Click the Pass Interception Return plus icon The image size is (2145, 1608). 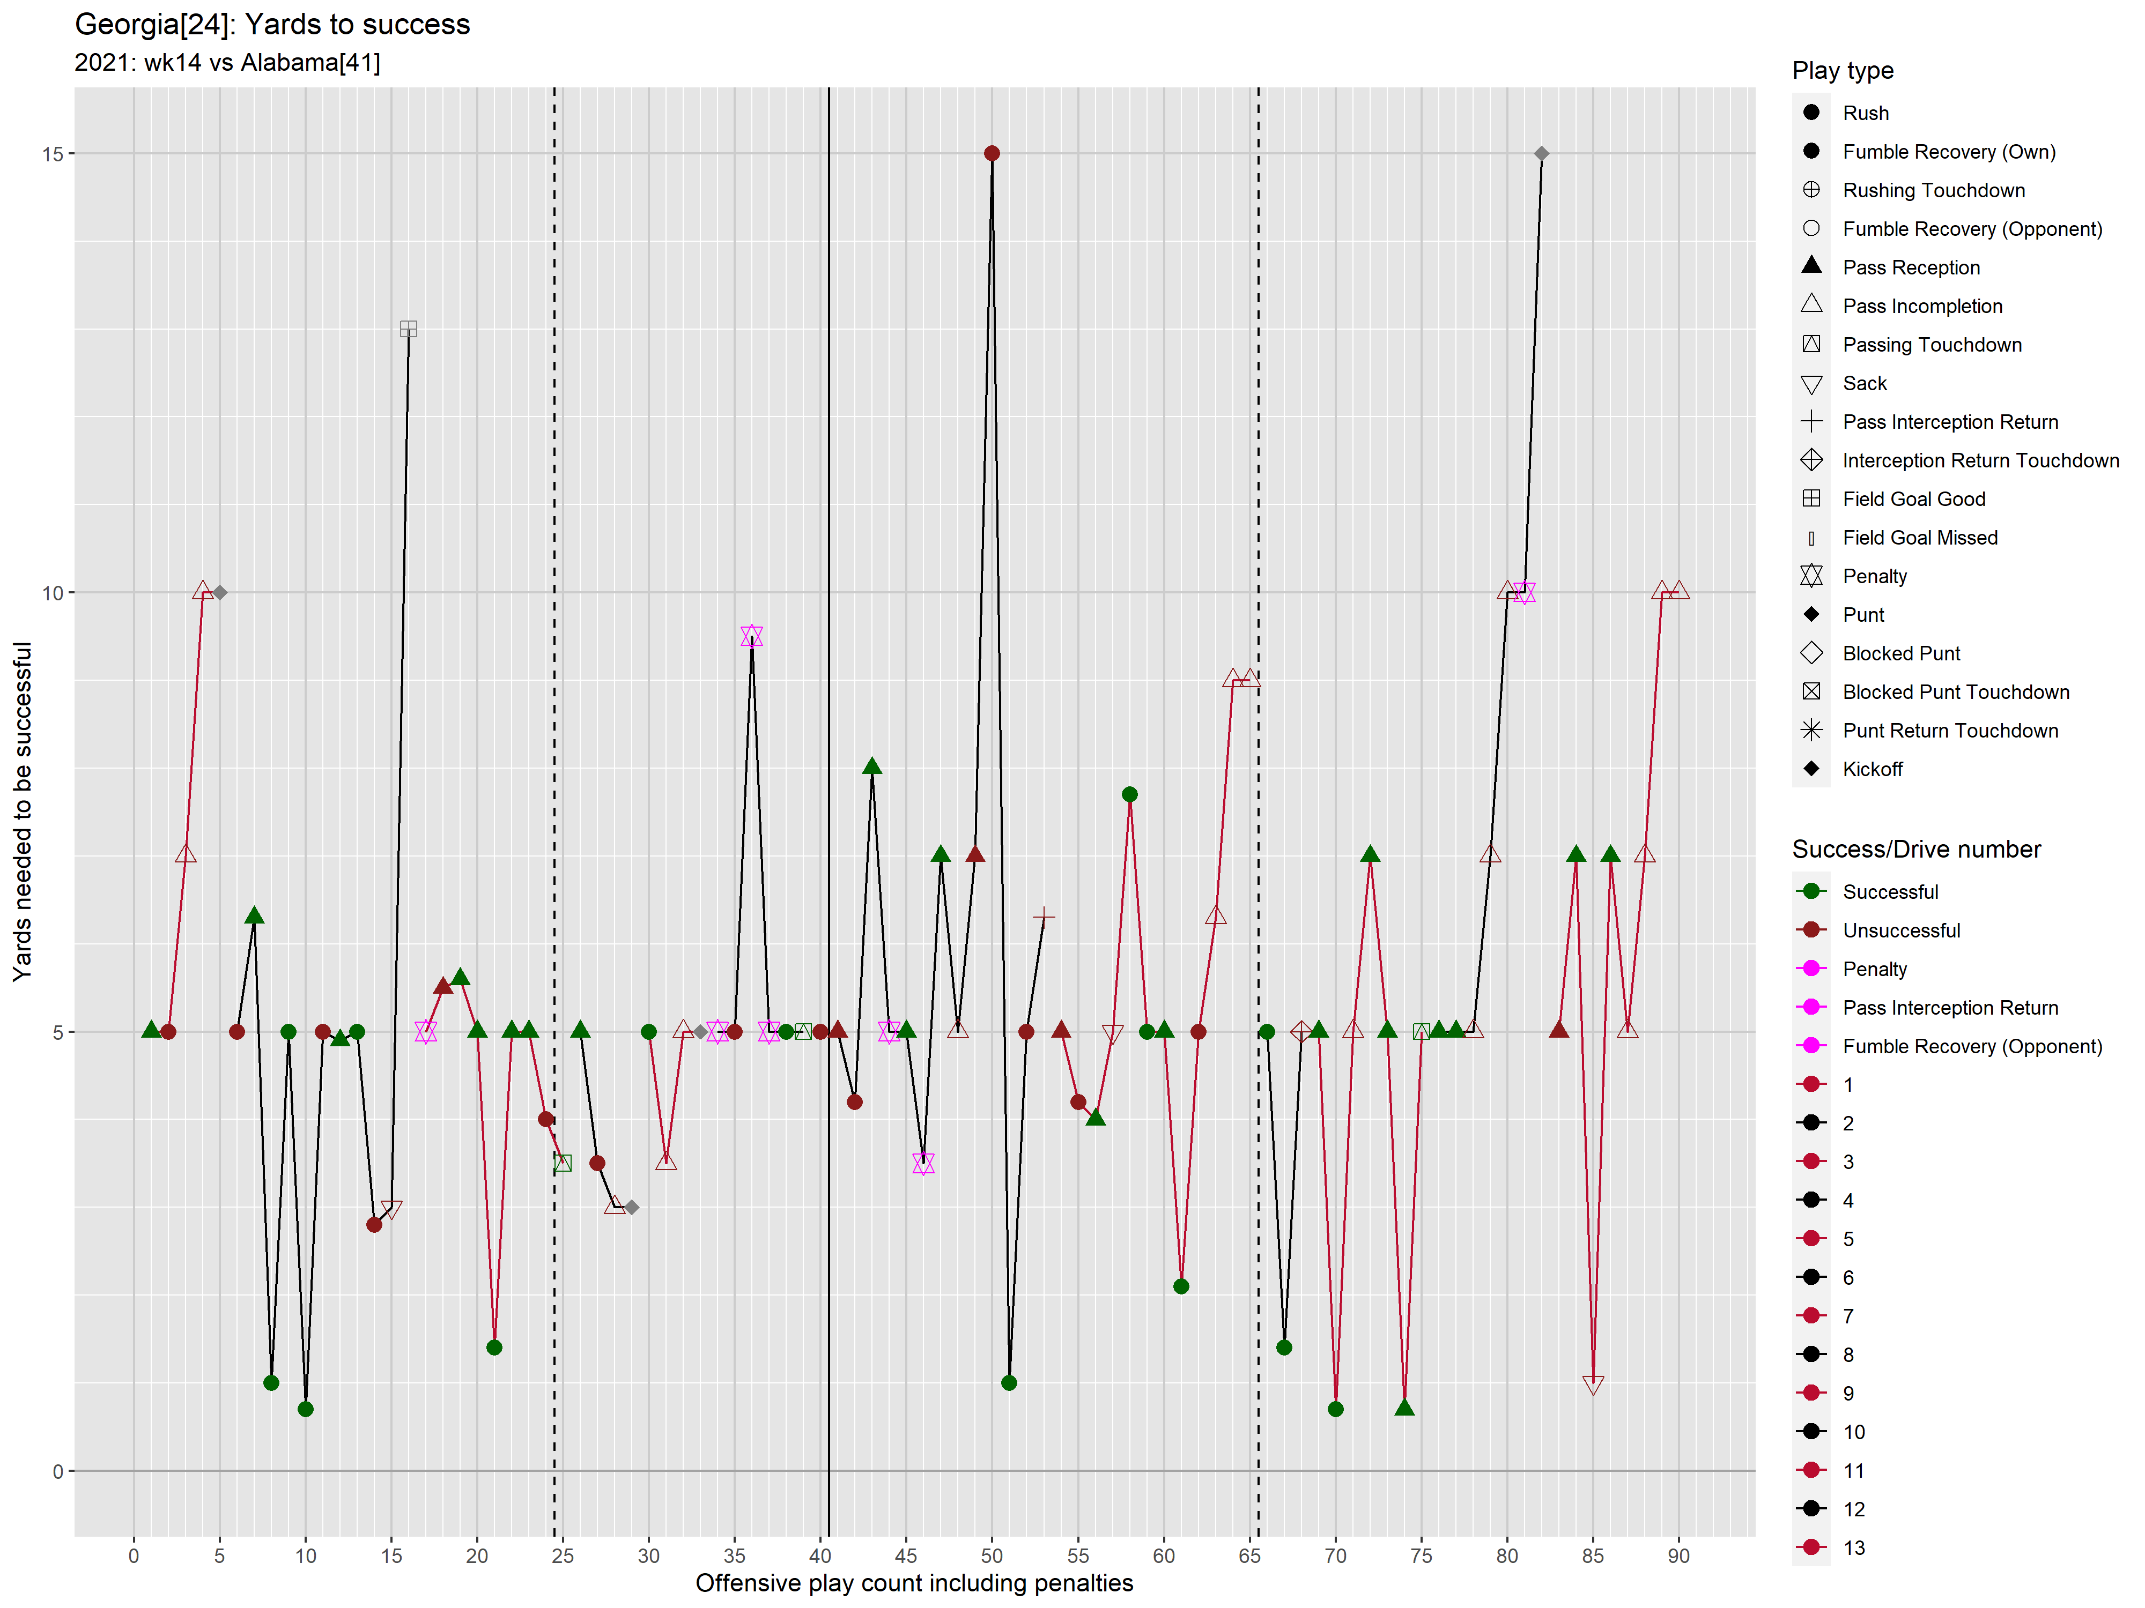pyautogui.click(x=1810, y=422)
